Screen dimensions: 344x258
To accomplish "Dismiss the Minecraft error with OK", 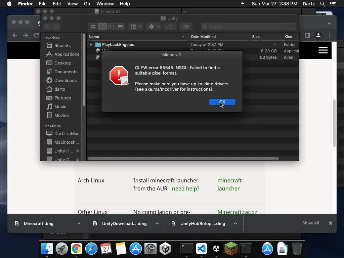I will click(222, 102).
